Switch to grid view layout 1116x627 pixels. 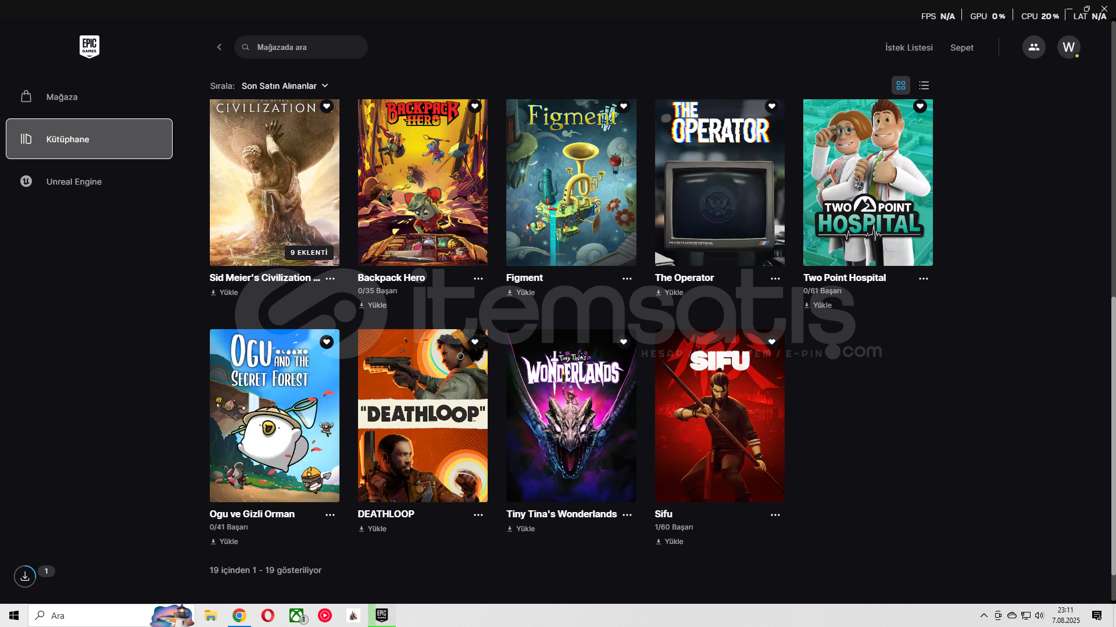coord(901,85)
